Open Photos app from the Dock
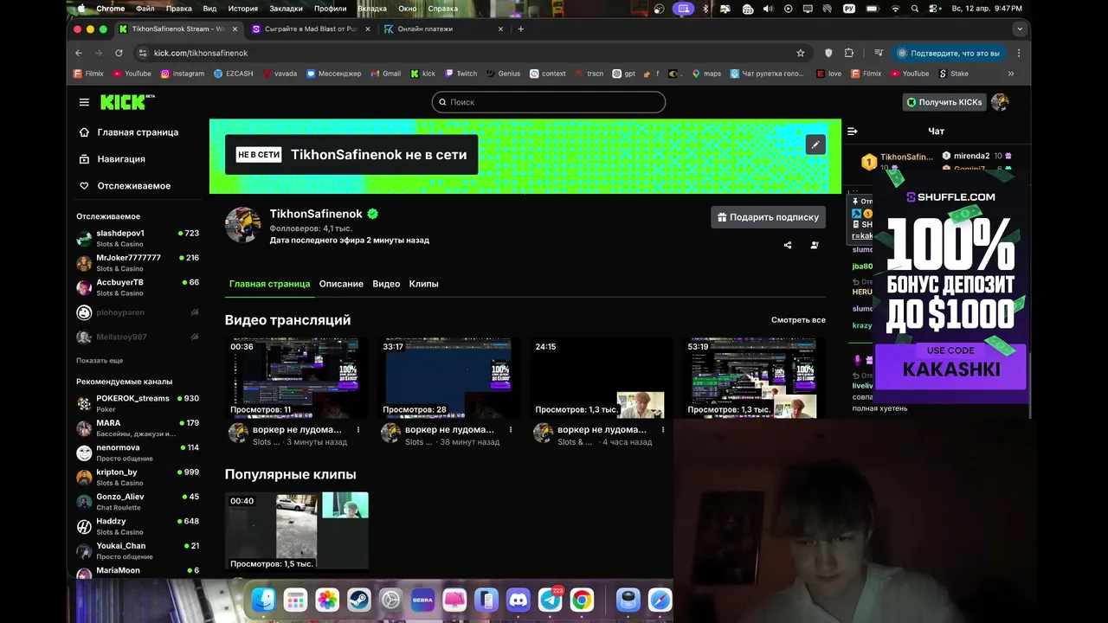 coord(326,600)
